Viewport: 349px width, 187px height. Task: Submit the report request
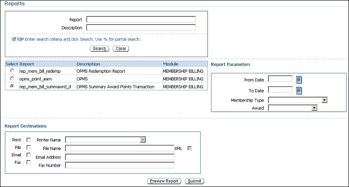point(194,181)
